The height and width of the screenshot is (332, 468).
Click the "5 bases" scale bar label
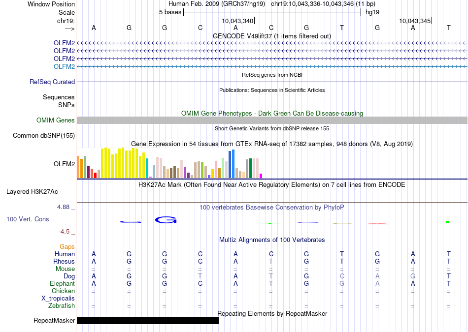tap(170, 12)
